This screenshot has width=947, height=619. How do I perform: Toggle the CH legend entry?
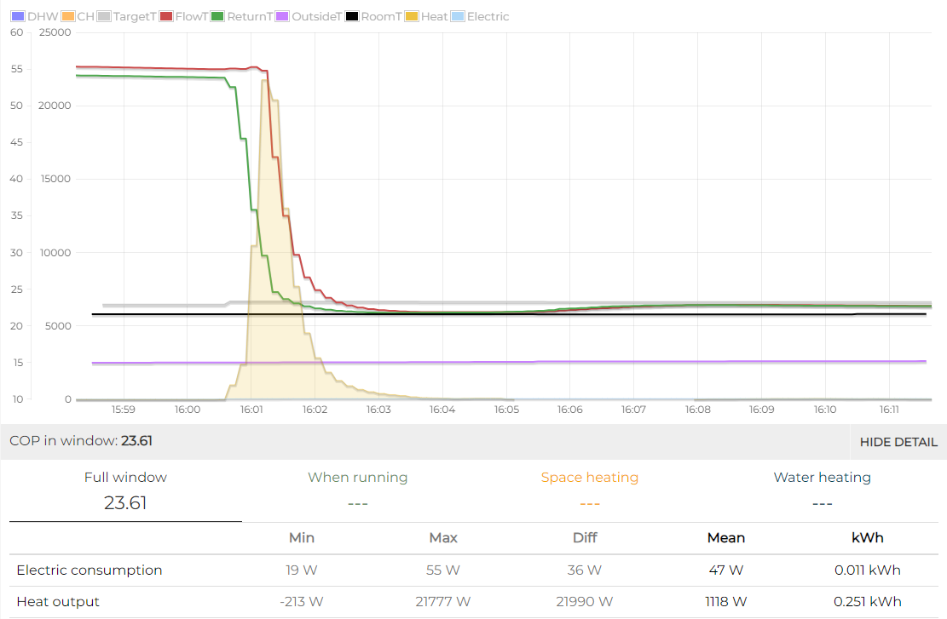(78, 16)
